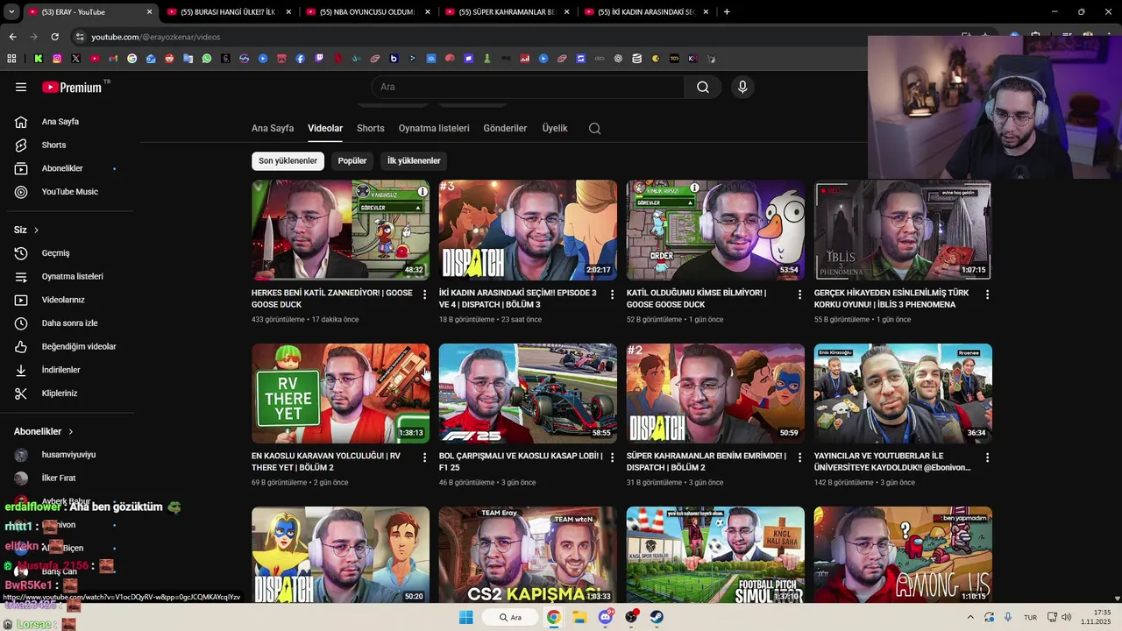This screenshot has height=631, width=1122.
Task: Open Chrome from the taskbar
Action: (x=554, y=617)
